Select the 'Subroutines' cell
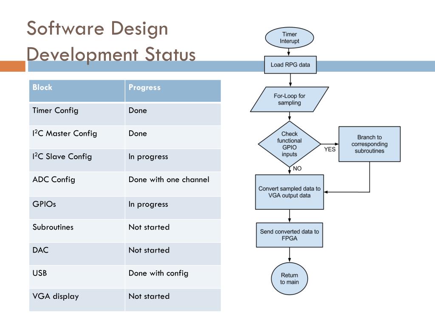435x326 pixels. click(77, 230)
